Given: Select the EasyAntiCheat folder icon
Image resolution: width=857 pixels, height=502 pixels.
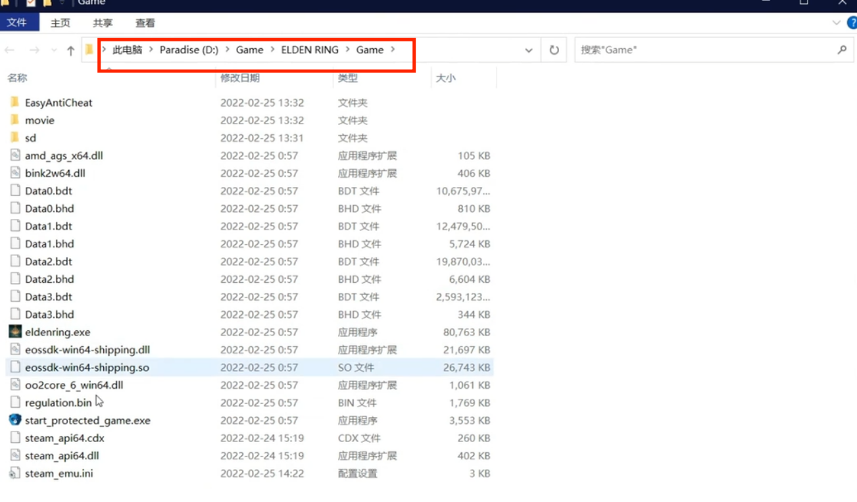Looking at the screenshot, I should pyautogui.click(x=14, y=102).
